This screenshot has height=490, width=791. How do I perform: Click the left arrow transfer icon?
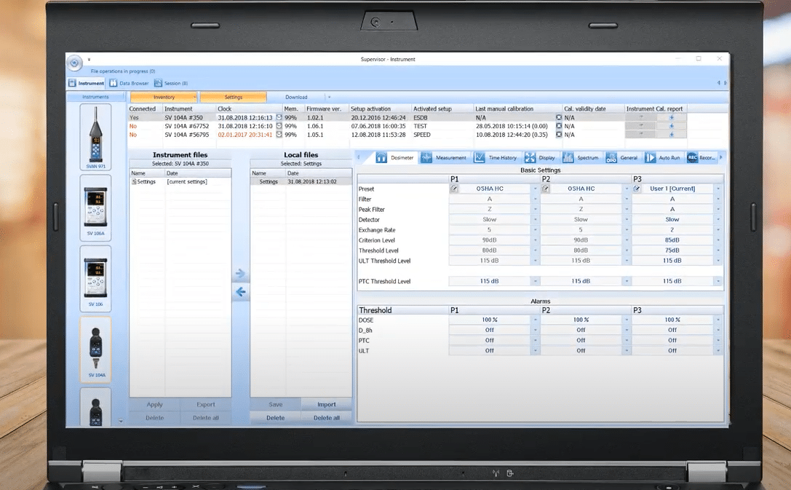(240, 293)
